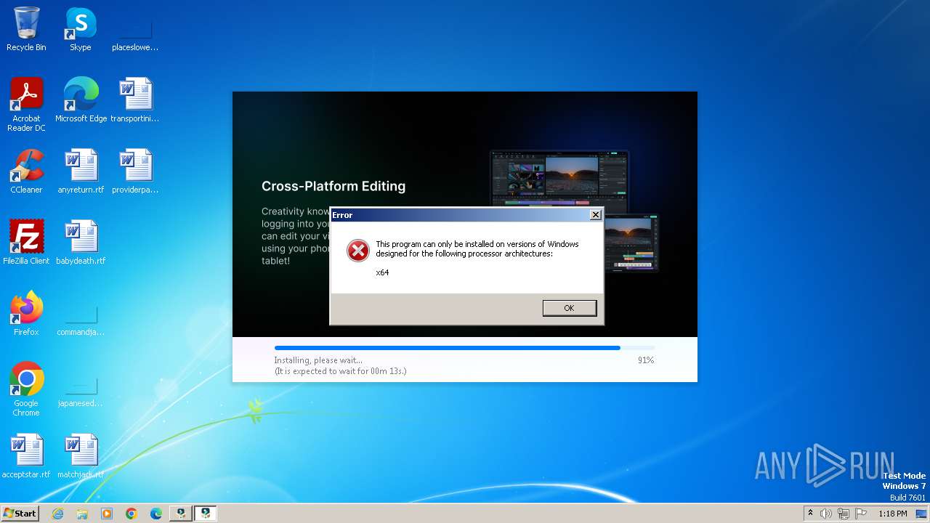930x523 pixels.
Task: Open Internet Explorer from taskbar
Action: pos(57,513)
